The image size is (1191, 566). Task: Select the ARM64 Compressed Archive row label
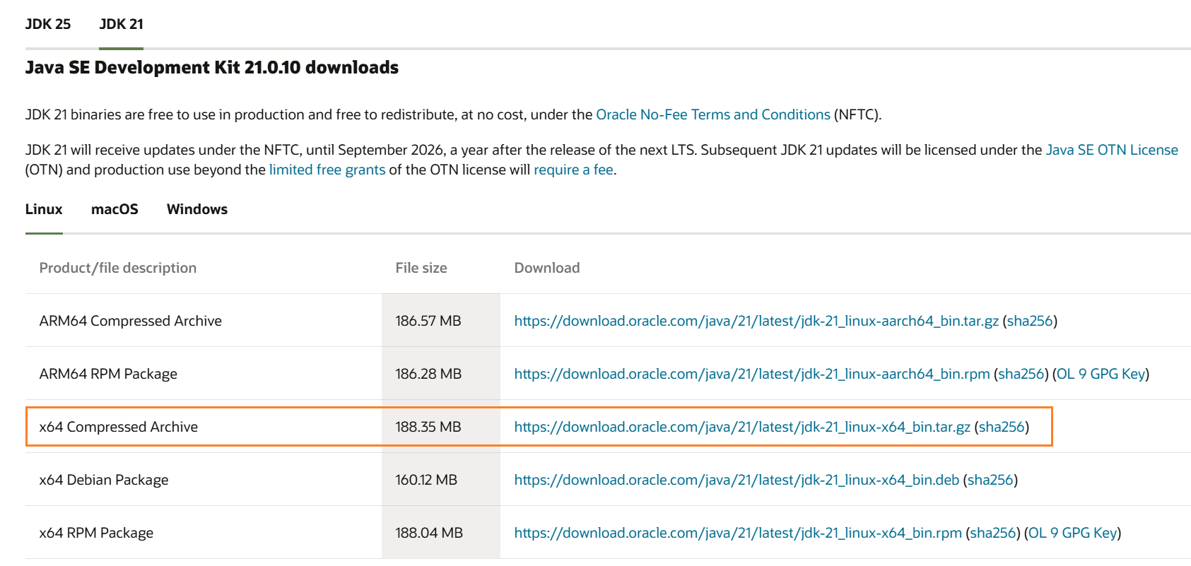(131, 321)
